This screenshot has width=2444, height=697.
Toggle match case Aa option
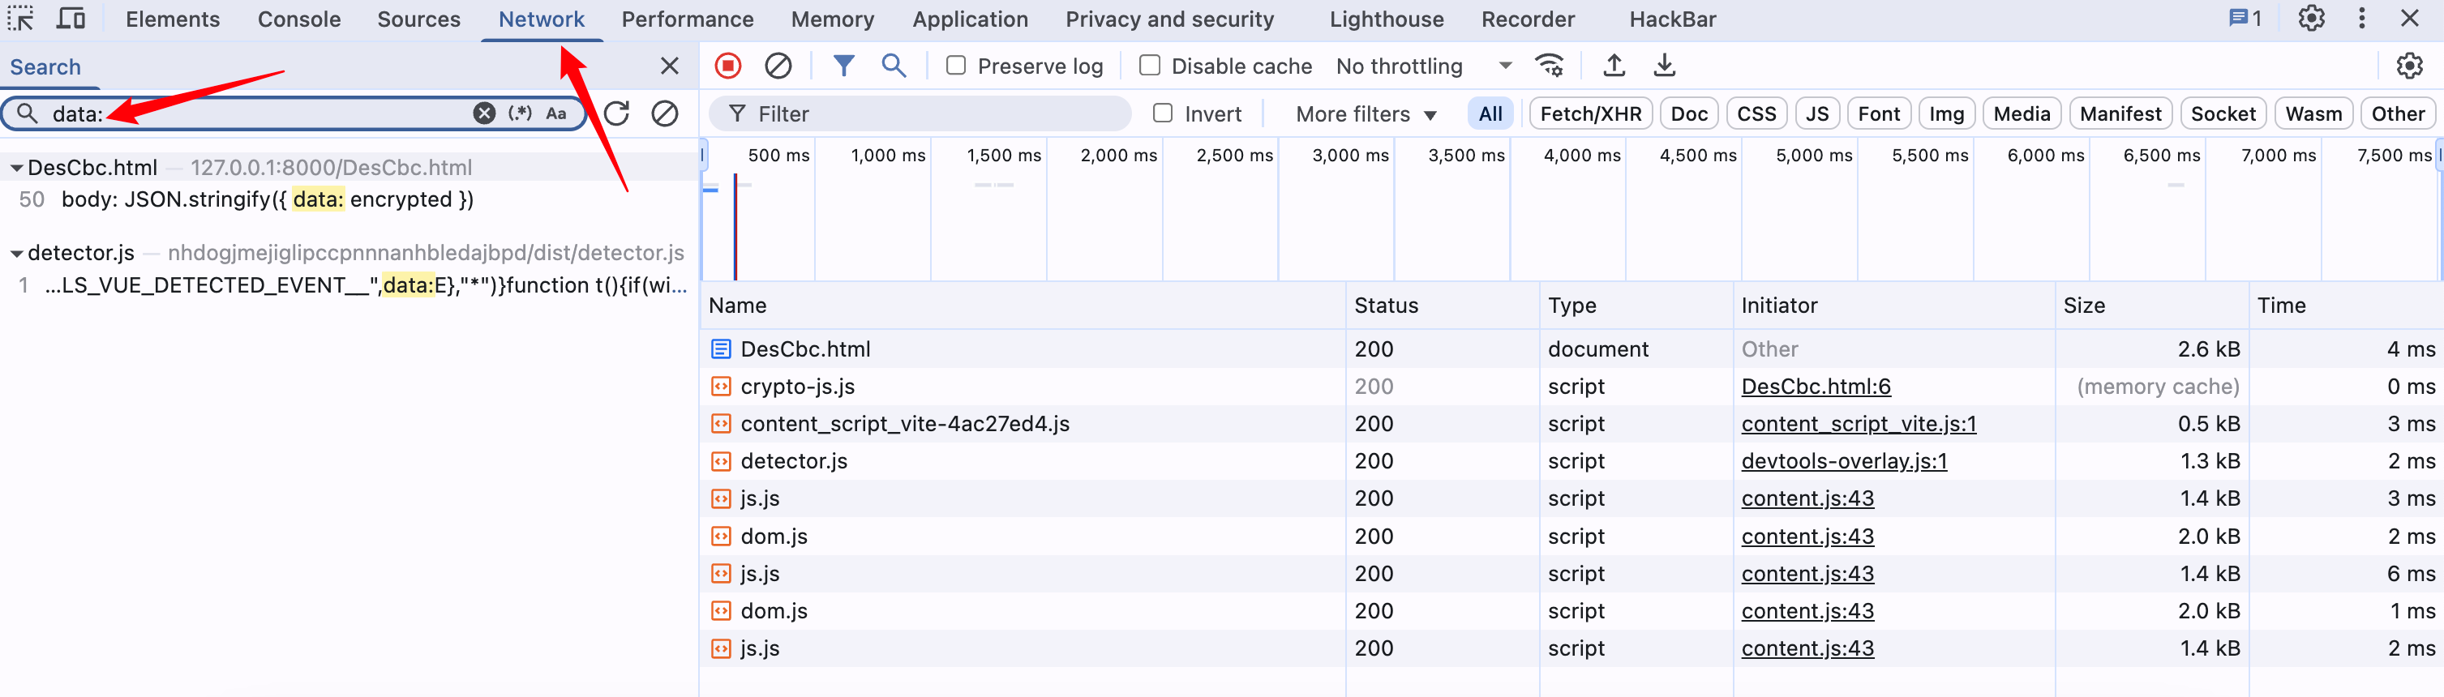556,113
